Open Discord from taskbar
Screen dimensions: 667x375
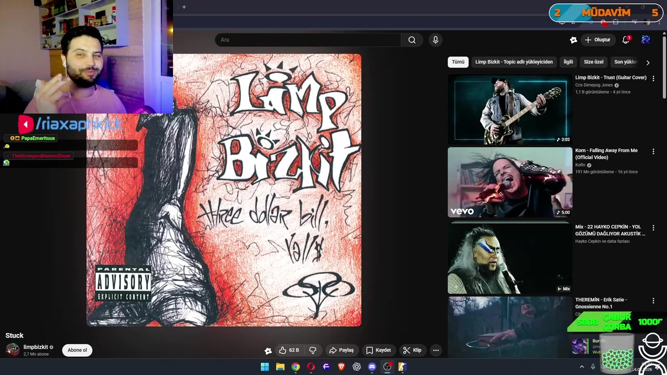click(372, 367)
